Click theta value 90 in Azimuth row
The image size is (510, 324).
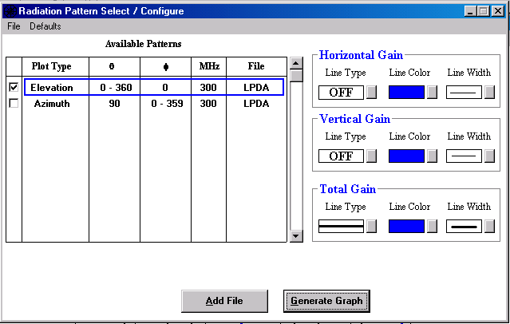(x=114, y=104)
